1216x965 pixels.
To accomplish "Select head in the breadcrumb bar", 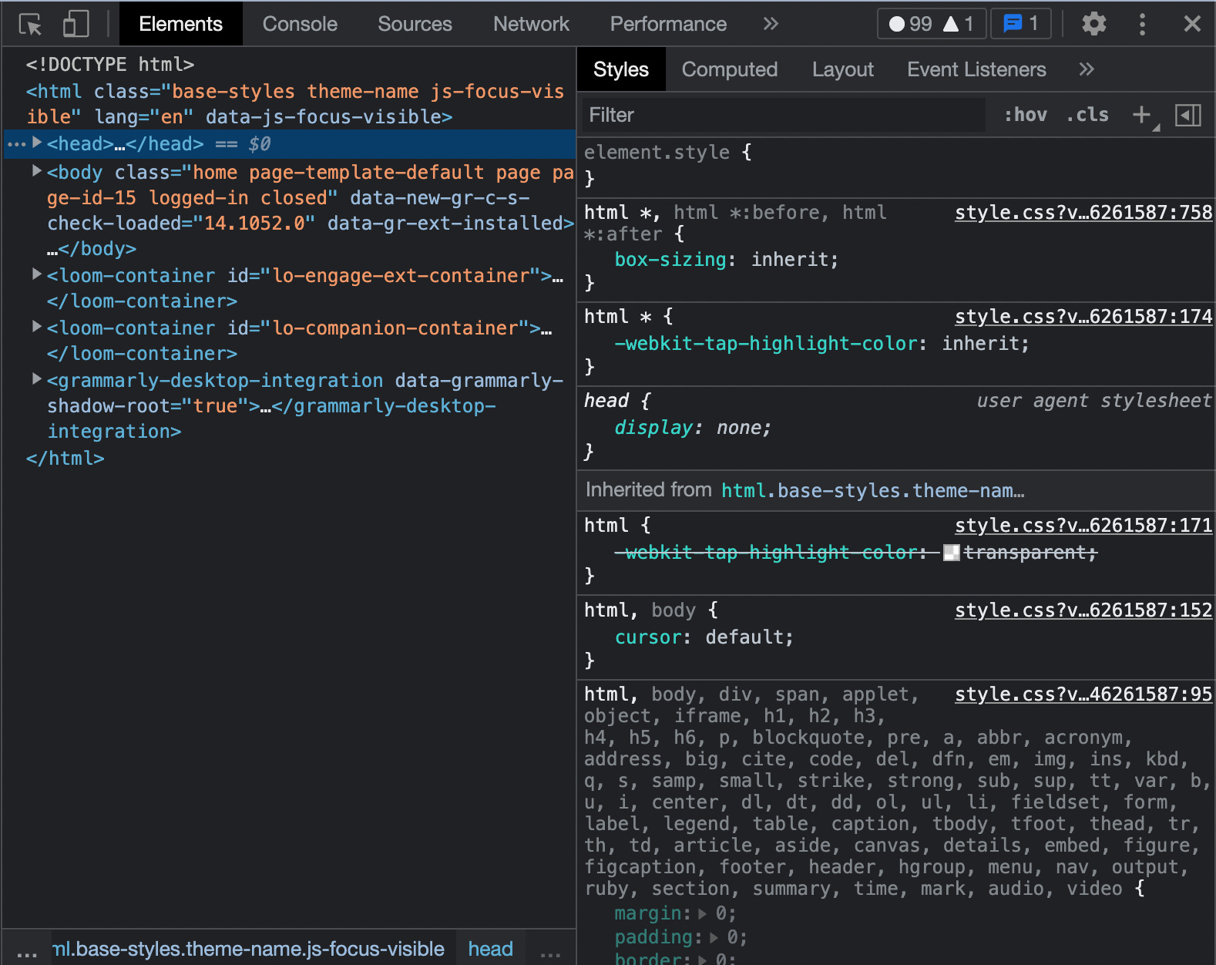I will point(490,949).
